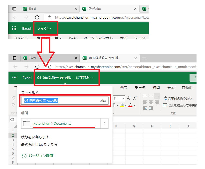Click the Excel brand label in ブック window
This screenshot has height=169, width=205.
[27, 28]
